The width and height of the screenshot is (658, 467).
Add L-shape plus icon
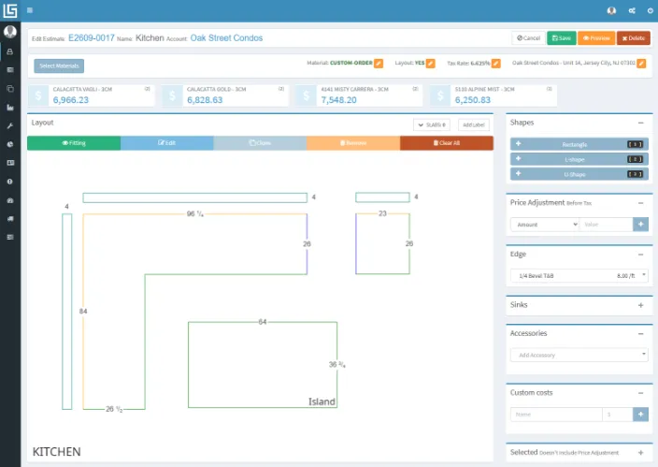(x=518, y=159)
